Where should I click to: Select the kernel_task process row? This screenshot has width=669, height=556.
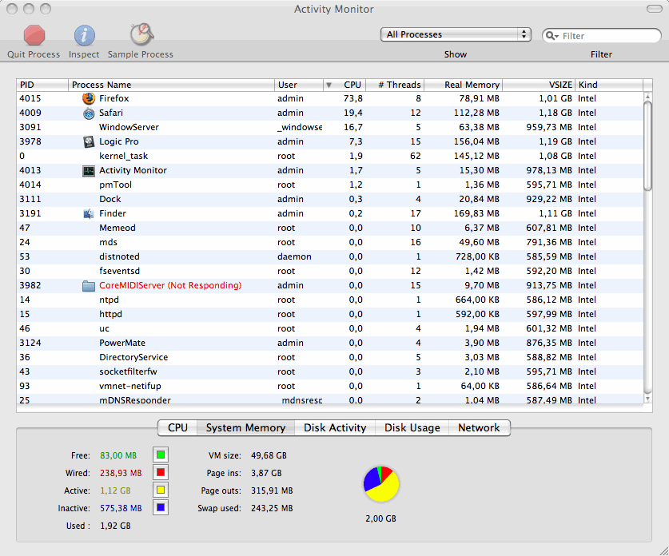(x=330, y=156)
